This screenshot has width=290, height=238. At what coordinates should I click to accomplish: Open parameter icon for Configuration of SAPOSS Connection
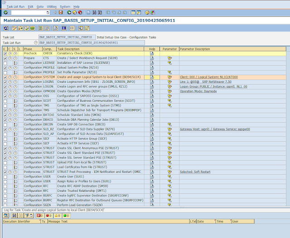click(169, 96)
